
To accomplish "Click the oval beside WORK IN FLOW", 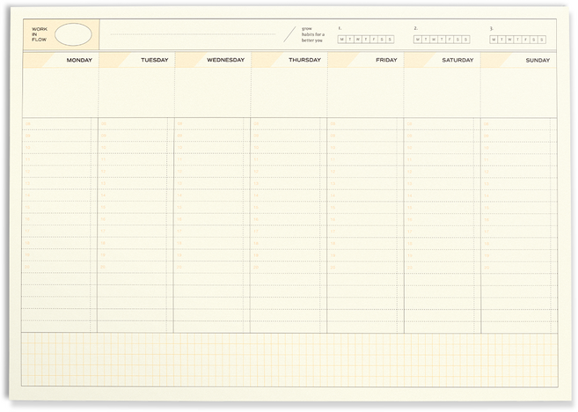I will pos(73,34).
